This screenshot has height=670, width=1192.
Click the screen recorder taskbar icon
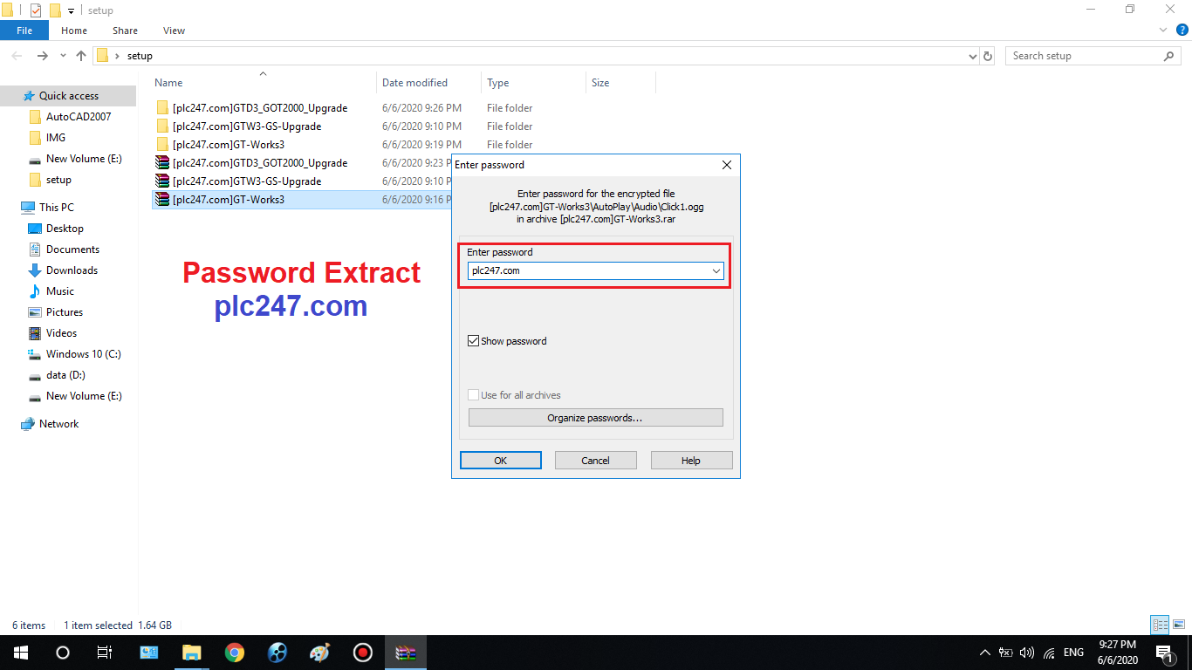coord(362,653)
